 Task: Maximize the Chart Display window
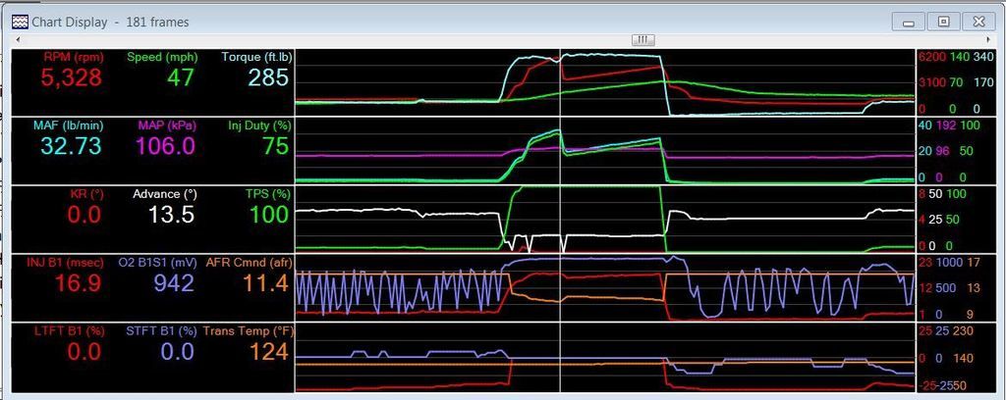click(x=942, y=21)
